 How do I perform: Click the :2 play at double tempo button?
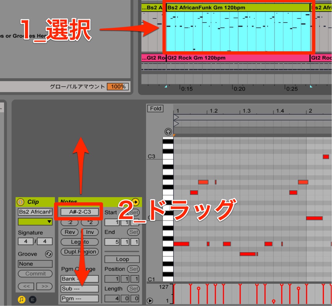(70, 222)
